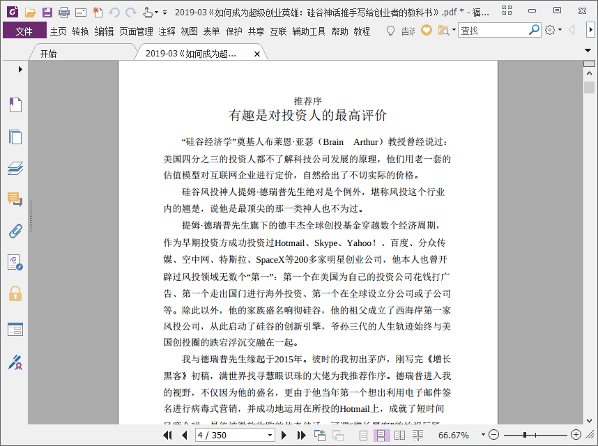Viewport: 598px width, 446px height.
Task: Open the 互联 ribbon tab
Action: coord(278,31)
